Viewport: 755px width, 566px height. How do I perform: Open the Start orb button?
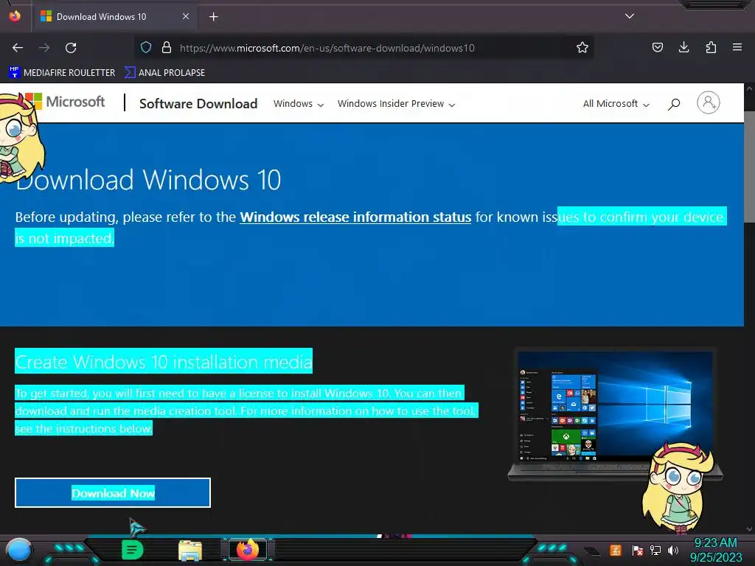click(x=18, y=550)
